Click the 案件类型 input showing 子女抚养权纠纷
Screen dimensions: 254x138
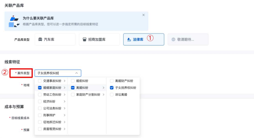[x=58, y=73]
